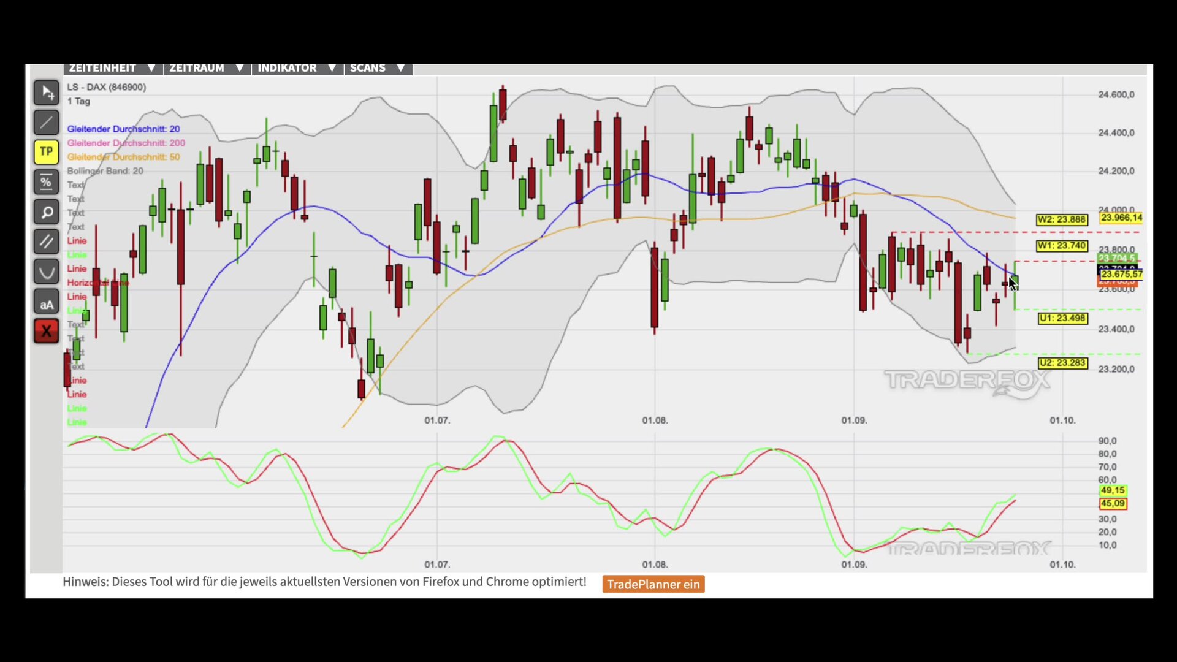Click the 01.08. date under the indicator panel
This screenshot has width=1177, height=662.
[x=655, y=565]
